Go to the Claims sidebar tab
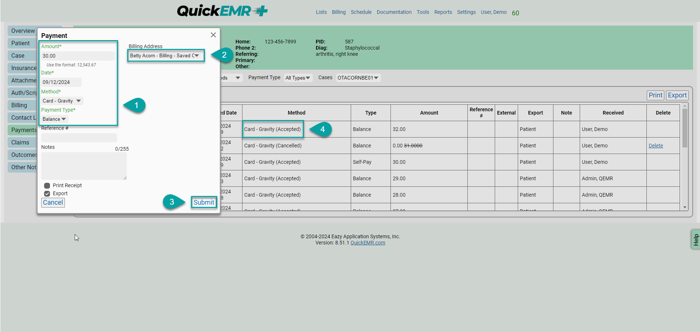Viewport: 700px width, 332px height. pyautogui.click(x=23, y=143)
